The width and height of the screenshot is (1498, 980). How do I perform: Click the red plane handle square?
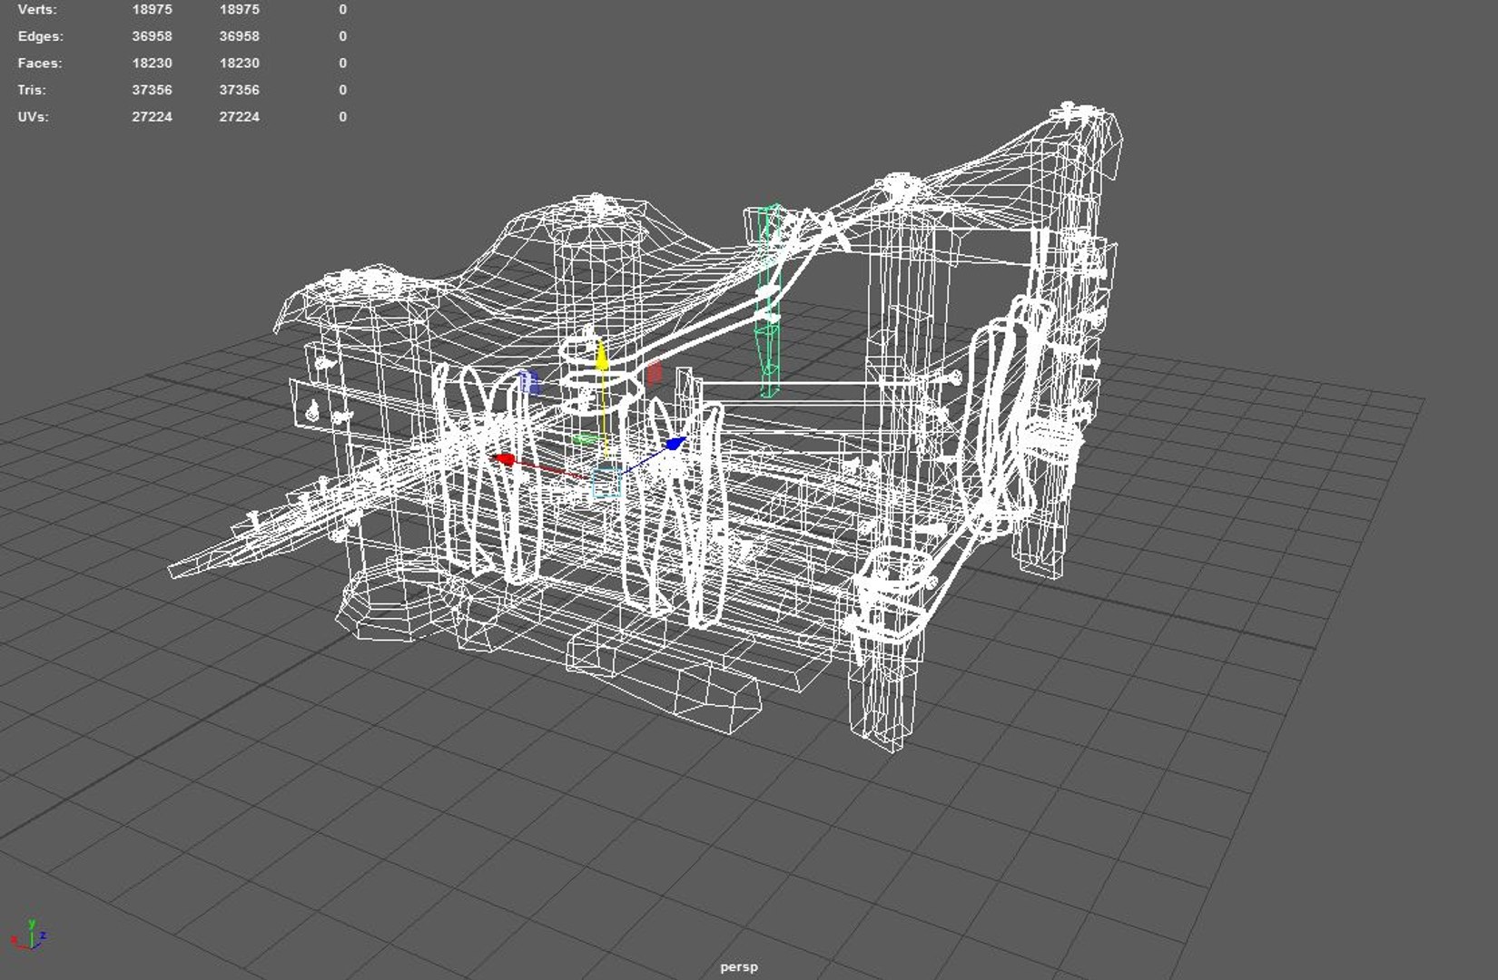(655, 372)
